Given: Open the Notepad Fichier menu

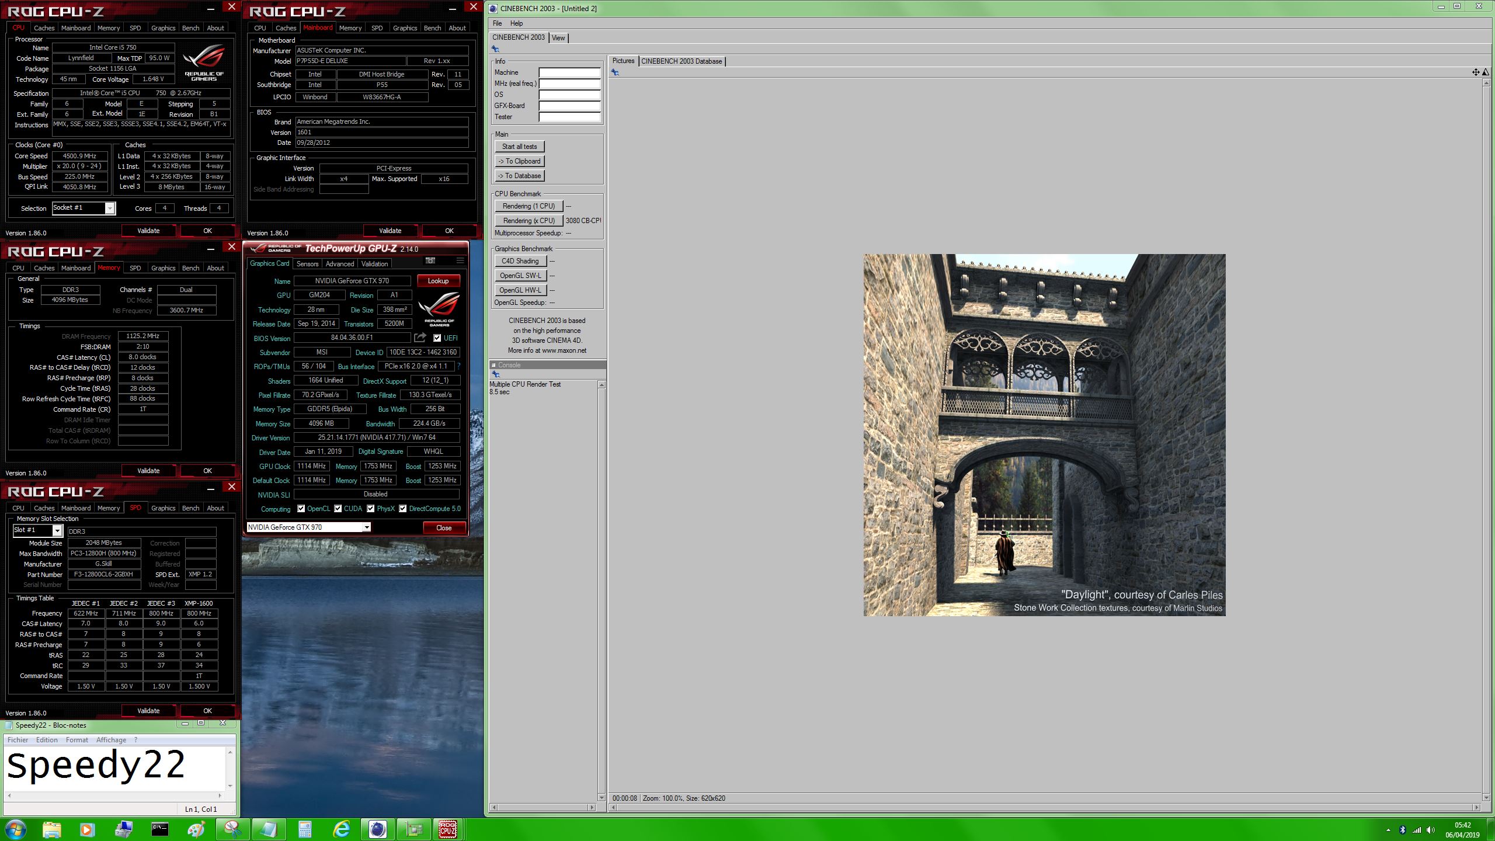Looking at the screenshot, I should 18,740.
